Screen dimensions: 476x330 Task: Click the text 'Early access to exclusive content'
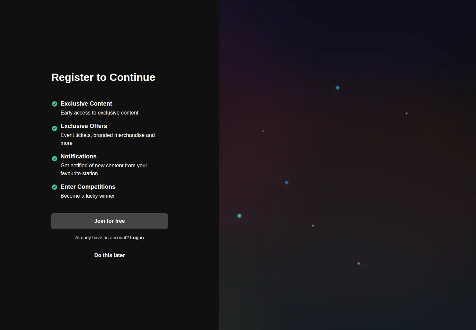click(99, 113)
